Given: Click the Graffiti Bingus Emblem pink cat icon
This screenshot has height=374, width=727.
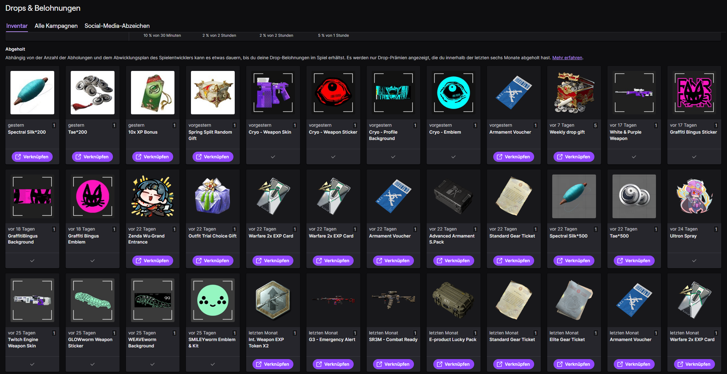Looking at the screenshot, I should tap(92, 196).
